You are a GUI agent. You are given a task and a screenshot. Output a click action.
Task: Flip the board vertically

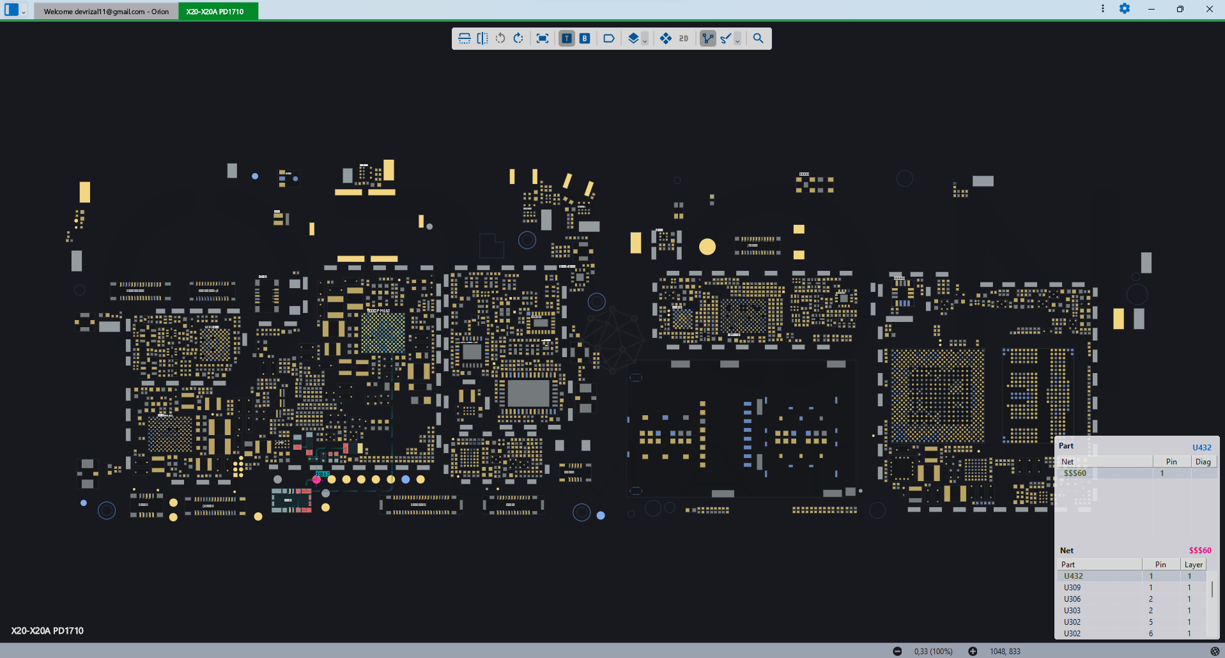pyautogui.click(x=465, y=38)
